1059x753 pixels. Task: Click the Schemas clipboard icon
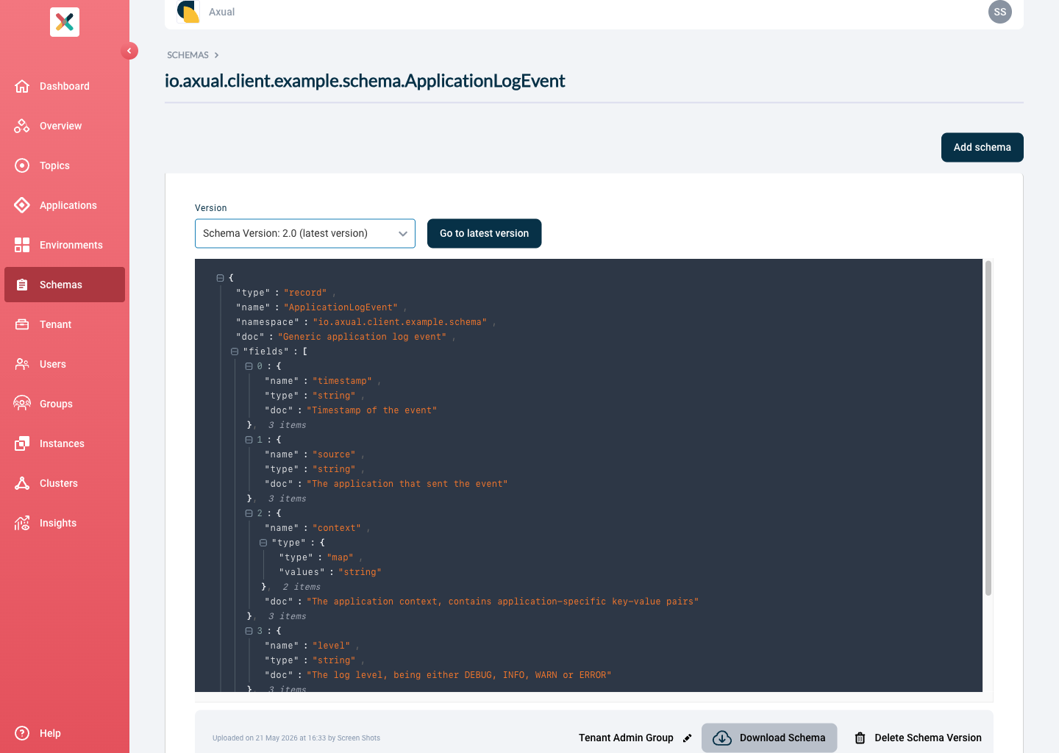[22, 285]
